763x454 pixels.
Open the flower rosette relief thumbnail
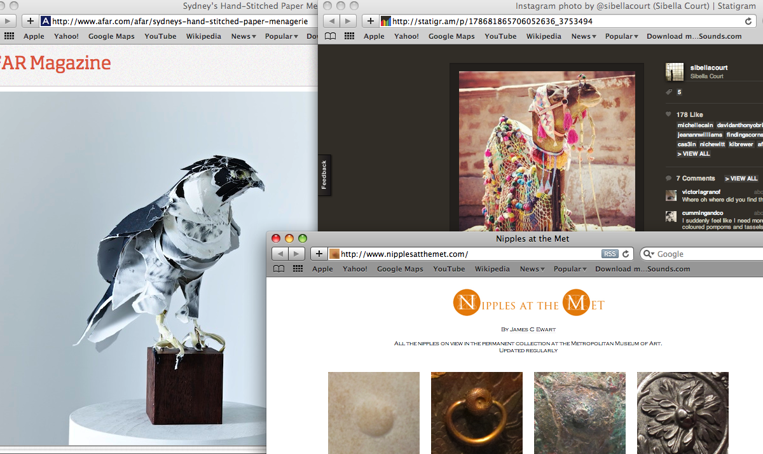683,413
